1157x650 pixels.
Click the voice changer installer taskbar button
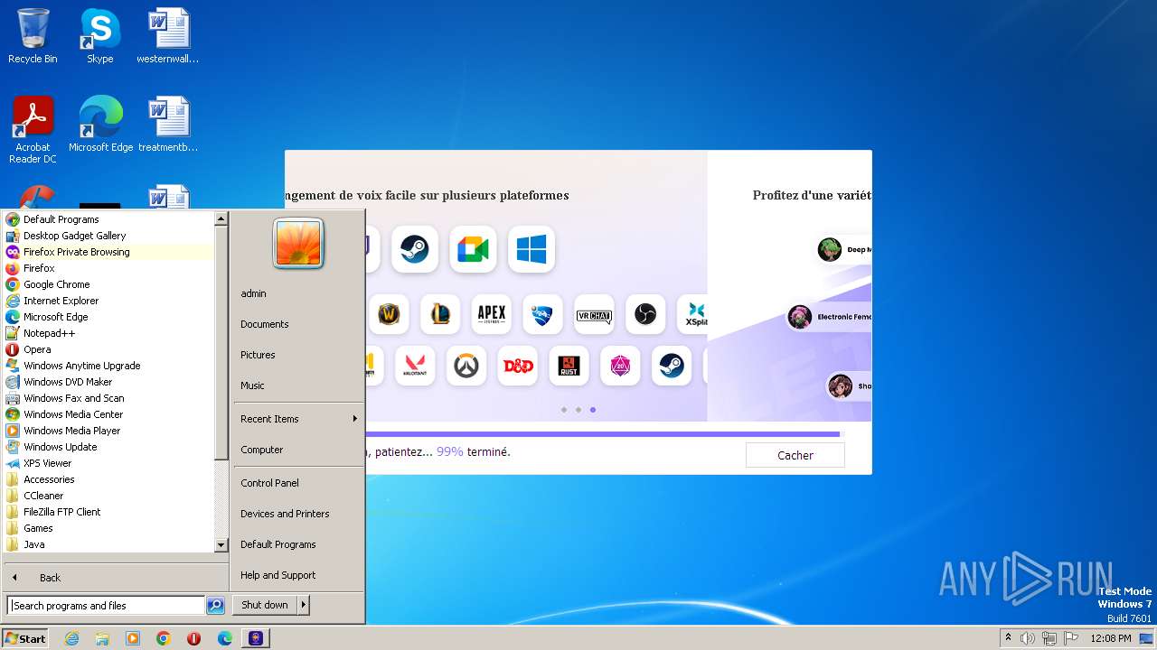[x=256, y=638]
